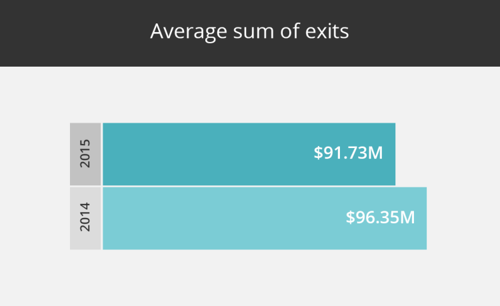Click dark header area left of title
500x306 pixels.
point(75,33)
